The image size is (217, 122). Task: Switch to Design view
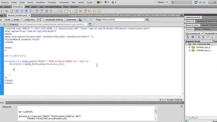coord(16,20)
